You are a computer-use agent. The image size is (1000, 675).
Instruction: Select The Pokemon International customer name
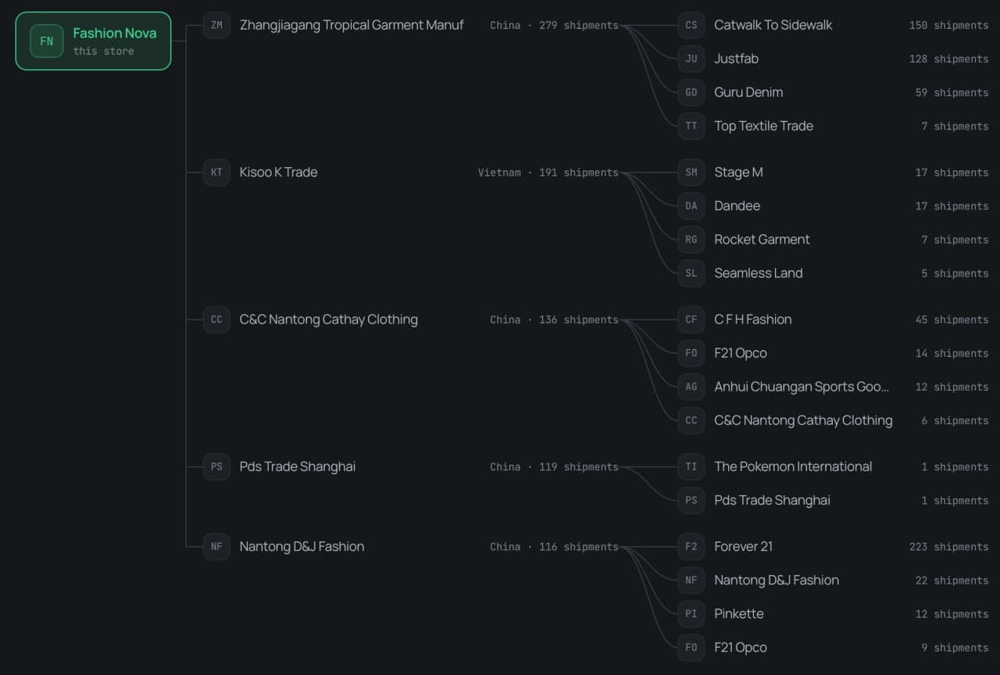click(x=793, y=467)
